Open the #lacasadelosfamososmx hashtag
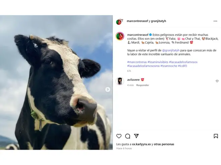Image resolution: width=221 pixels, height=165 pixels. 143,66
